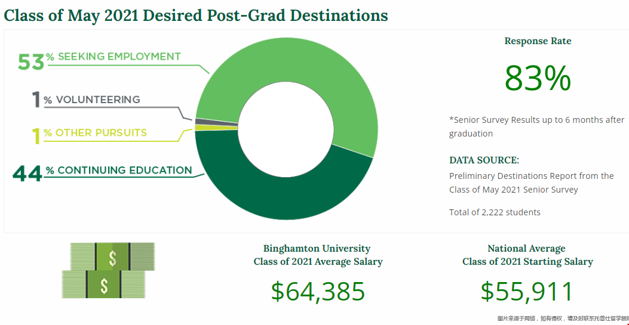Click the 83% response rate figure
Image resolution: width=629 pixels, height=325 pixels.
[538, 79]
